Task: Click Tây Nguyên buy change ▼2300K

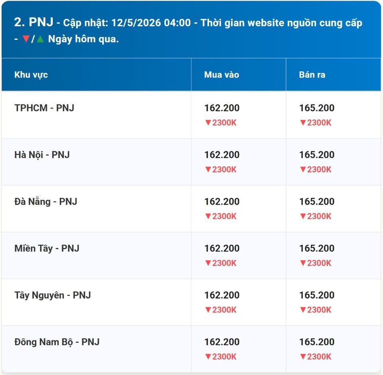Action: tap(221, 310)
